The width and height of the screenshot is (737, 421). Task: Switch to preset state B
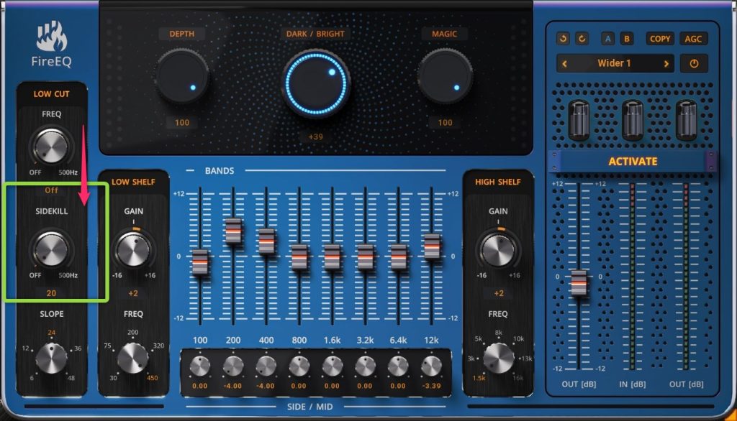pos(626,39)
